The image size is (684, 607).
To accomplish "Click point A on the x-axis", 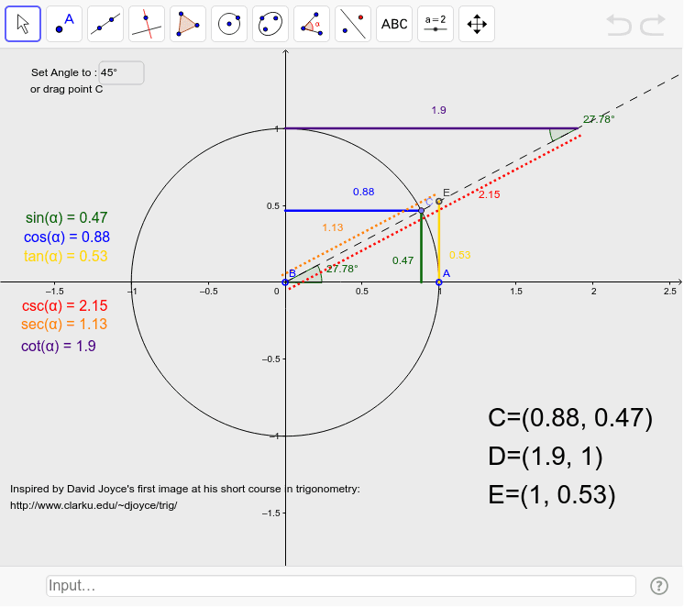I will [439, 282].
